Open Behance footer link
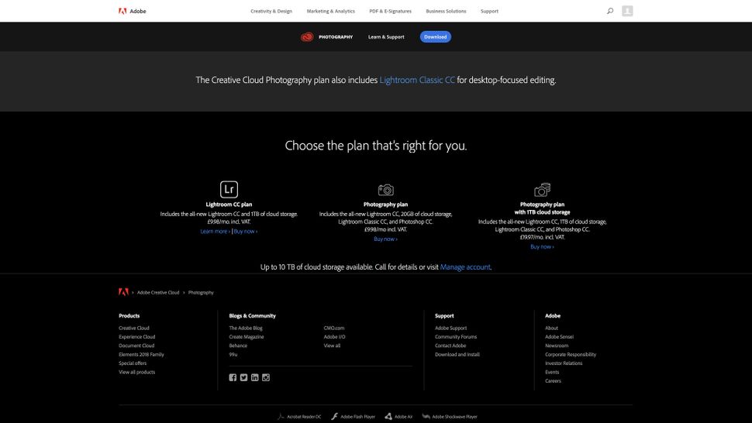This screenshot has height=423, width=752. (238, 346)
